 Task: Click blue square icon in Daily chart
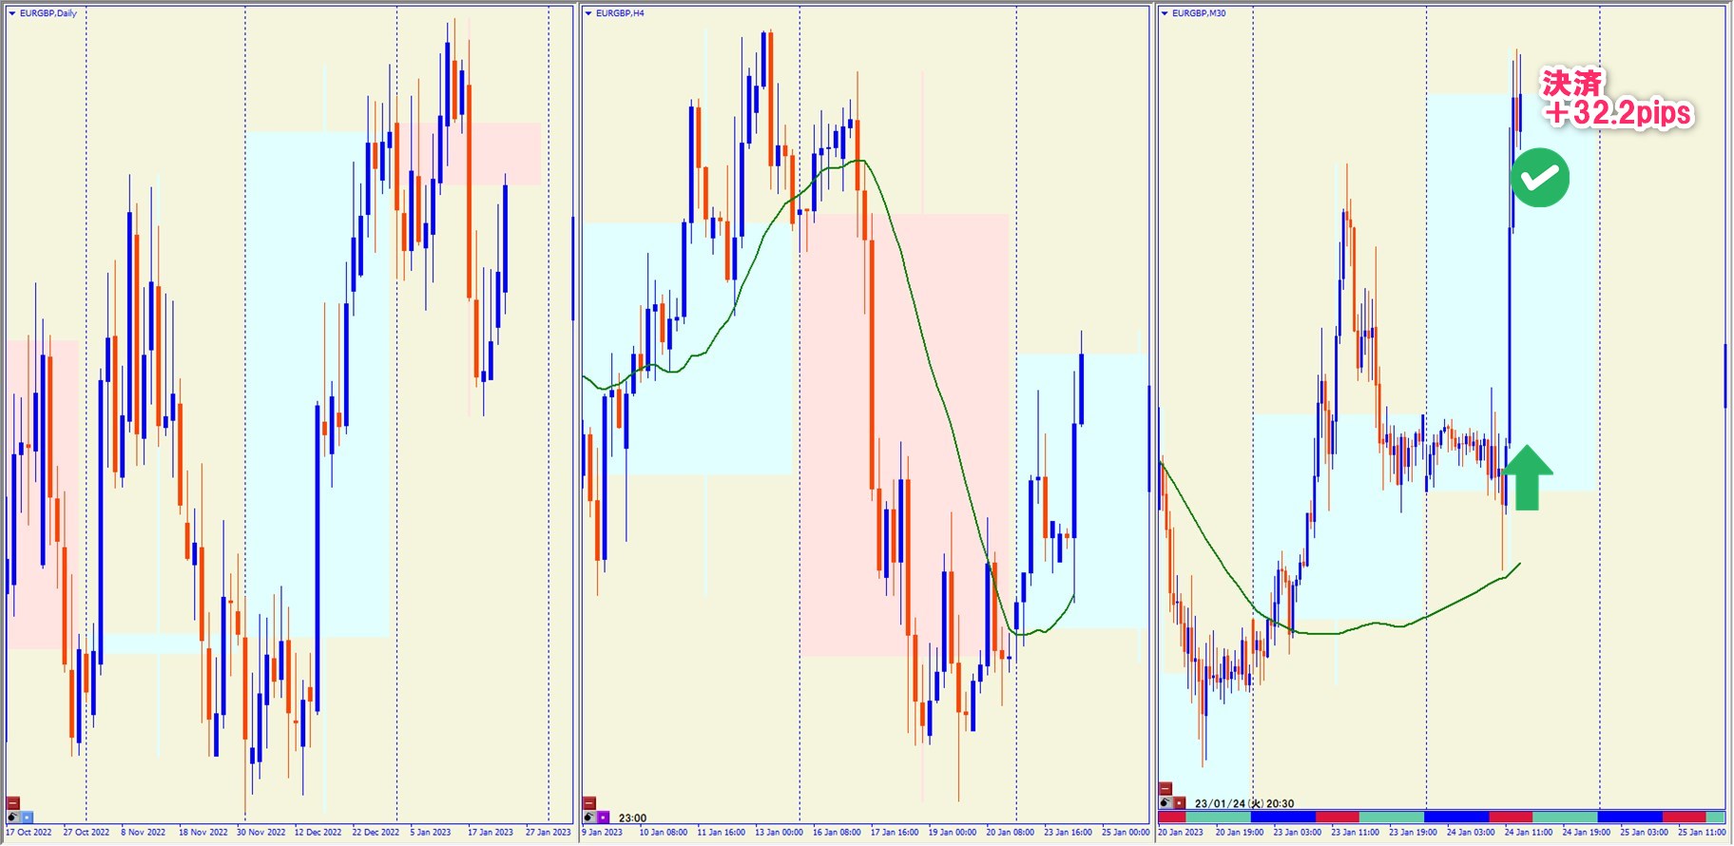[27, 817]
